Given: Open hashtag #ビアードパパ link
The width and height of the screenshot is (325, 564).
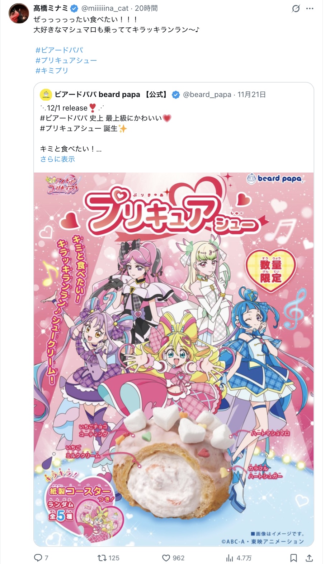Looking at the screenshot, I should click(x=59, y=50).
